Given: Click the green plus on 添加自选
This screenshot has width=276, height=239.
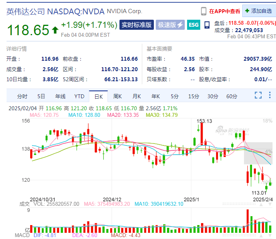Looking at the screenshot, I should 247,11.
